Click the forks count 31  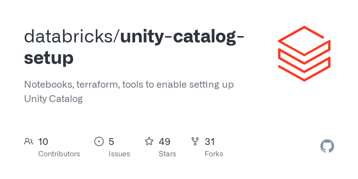pos(210,142)
